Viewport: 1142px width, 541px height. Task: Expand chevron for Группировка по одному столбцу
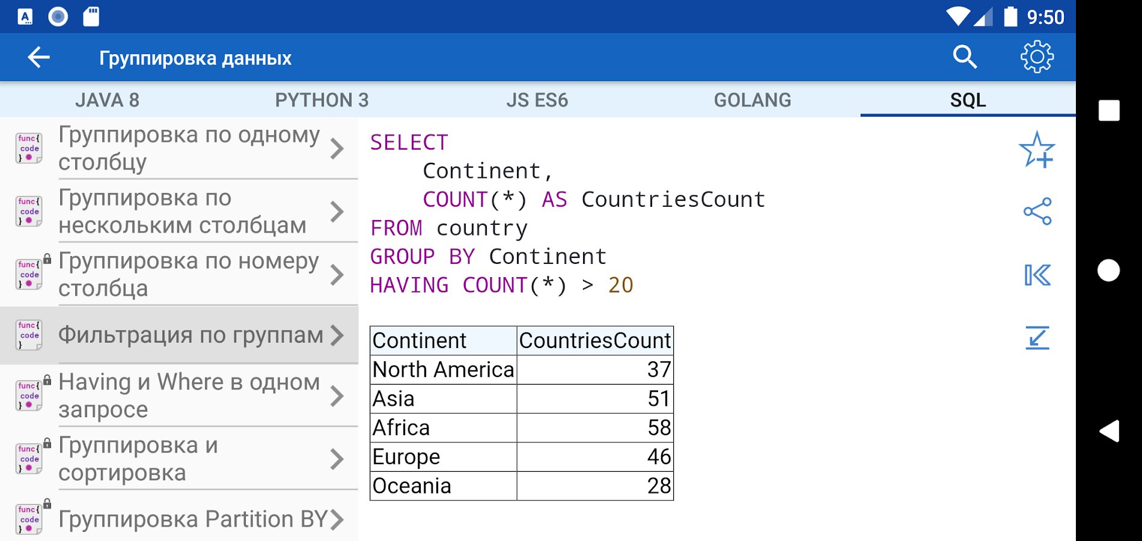337,148
